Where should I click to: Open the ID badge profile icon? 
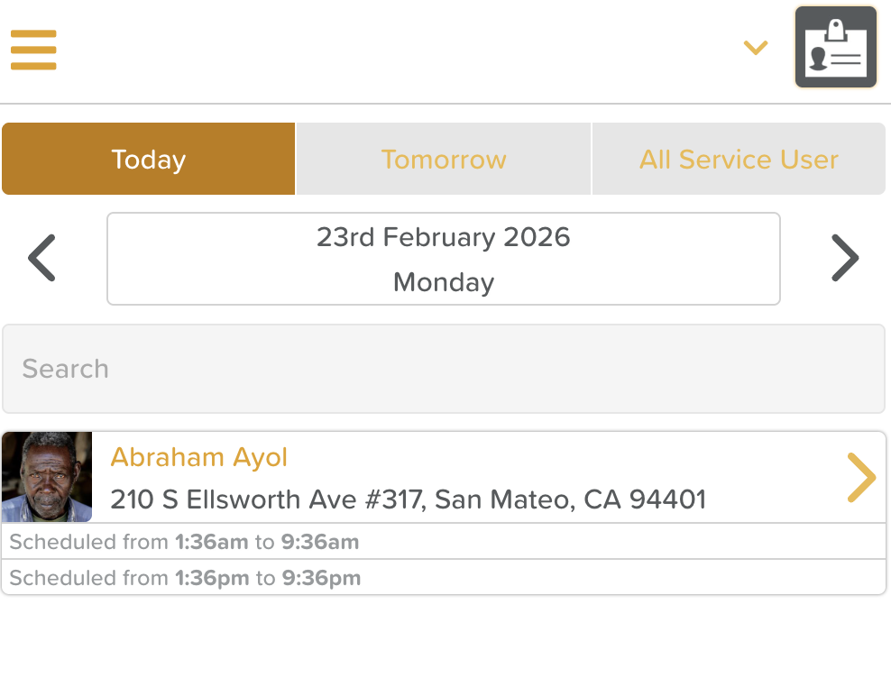pyautogui.click(x=836, y=47)
